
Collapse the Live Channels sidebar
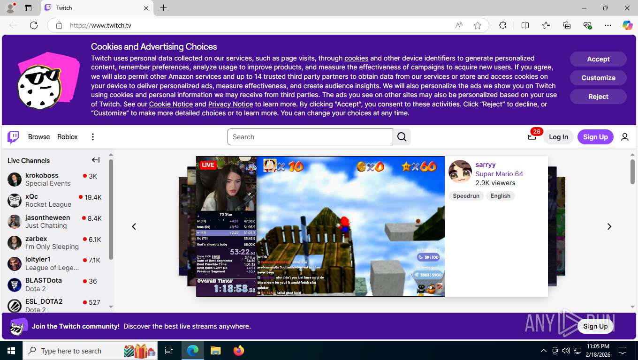[96, 160]
